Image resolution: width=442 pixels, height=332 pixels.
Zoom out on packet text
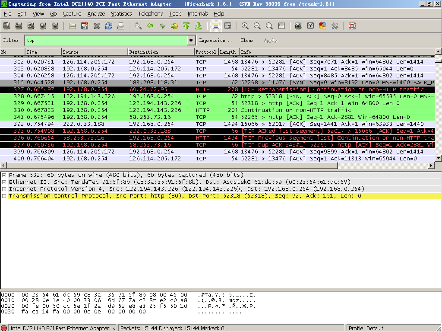257,26
